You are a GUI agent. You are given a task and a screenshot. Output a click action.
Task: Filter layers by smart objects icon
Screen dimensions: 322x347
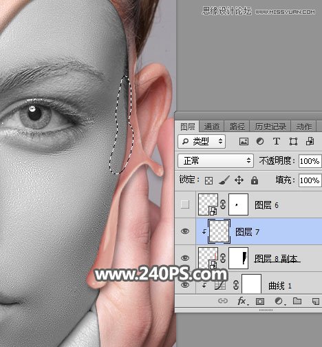click(x=310, y=141)
